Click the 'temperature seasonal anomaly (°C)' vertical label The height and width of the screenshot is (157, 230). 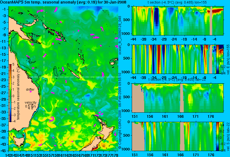point(18,93)
